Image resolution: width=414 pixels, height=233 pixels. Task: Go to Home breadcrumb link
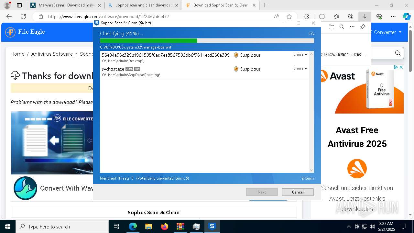click(x=17, y=54)
